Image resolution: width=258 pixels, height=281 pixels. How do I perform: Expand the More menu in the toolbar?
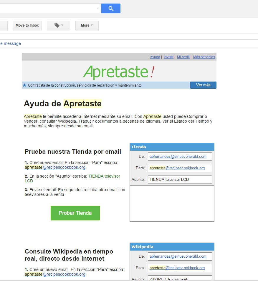87,25
